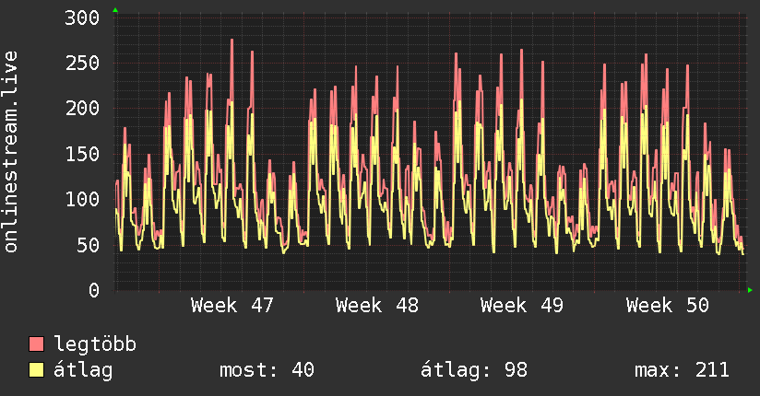Image resolution: width=760 pixels, height=396 pixels.
Task: Click the pink legtöbb legend swatch
Action: [x=36, y=344]
